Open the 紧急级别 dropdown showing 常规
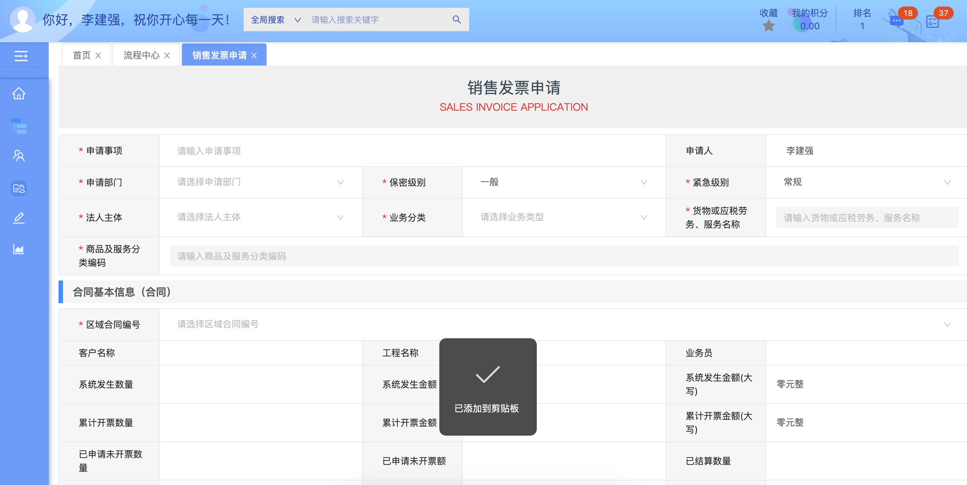The width and height of the screenshot is (967, 485). (867, 182)
